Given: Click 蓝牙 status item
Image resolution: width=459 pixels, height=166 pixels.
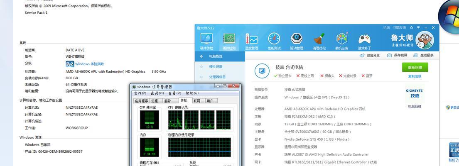Looking at the screenshot, I should (367, 76).
